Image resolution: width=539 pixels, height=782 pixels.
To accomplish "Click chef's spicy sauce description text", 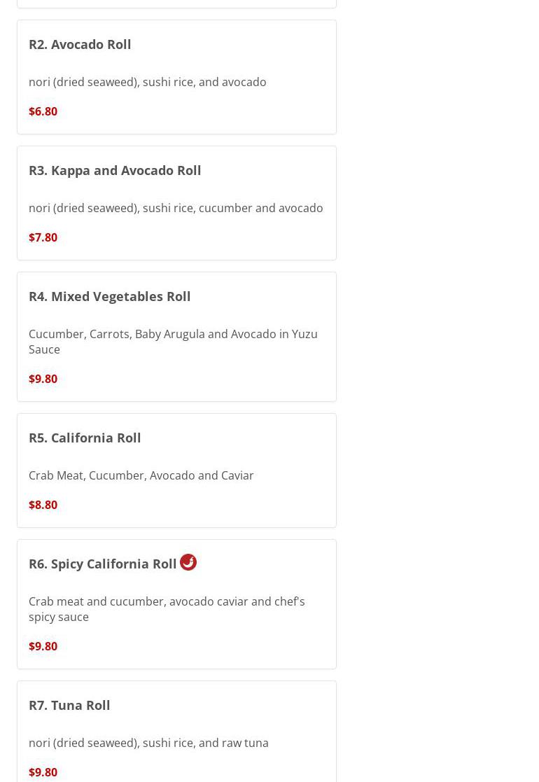I will 167,609.
